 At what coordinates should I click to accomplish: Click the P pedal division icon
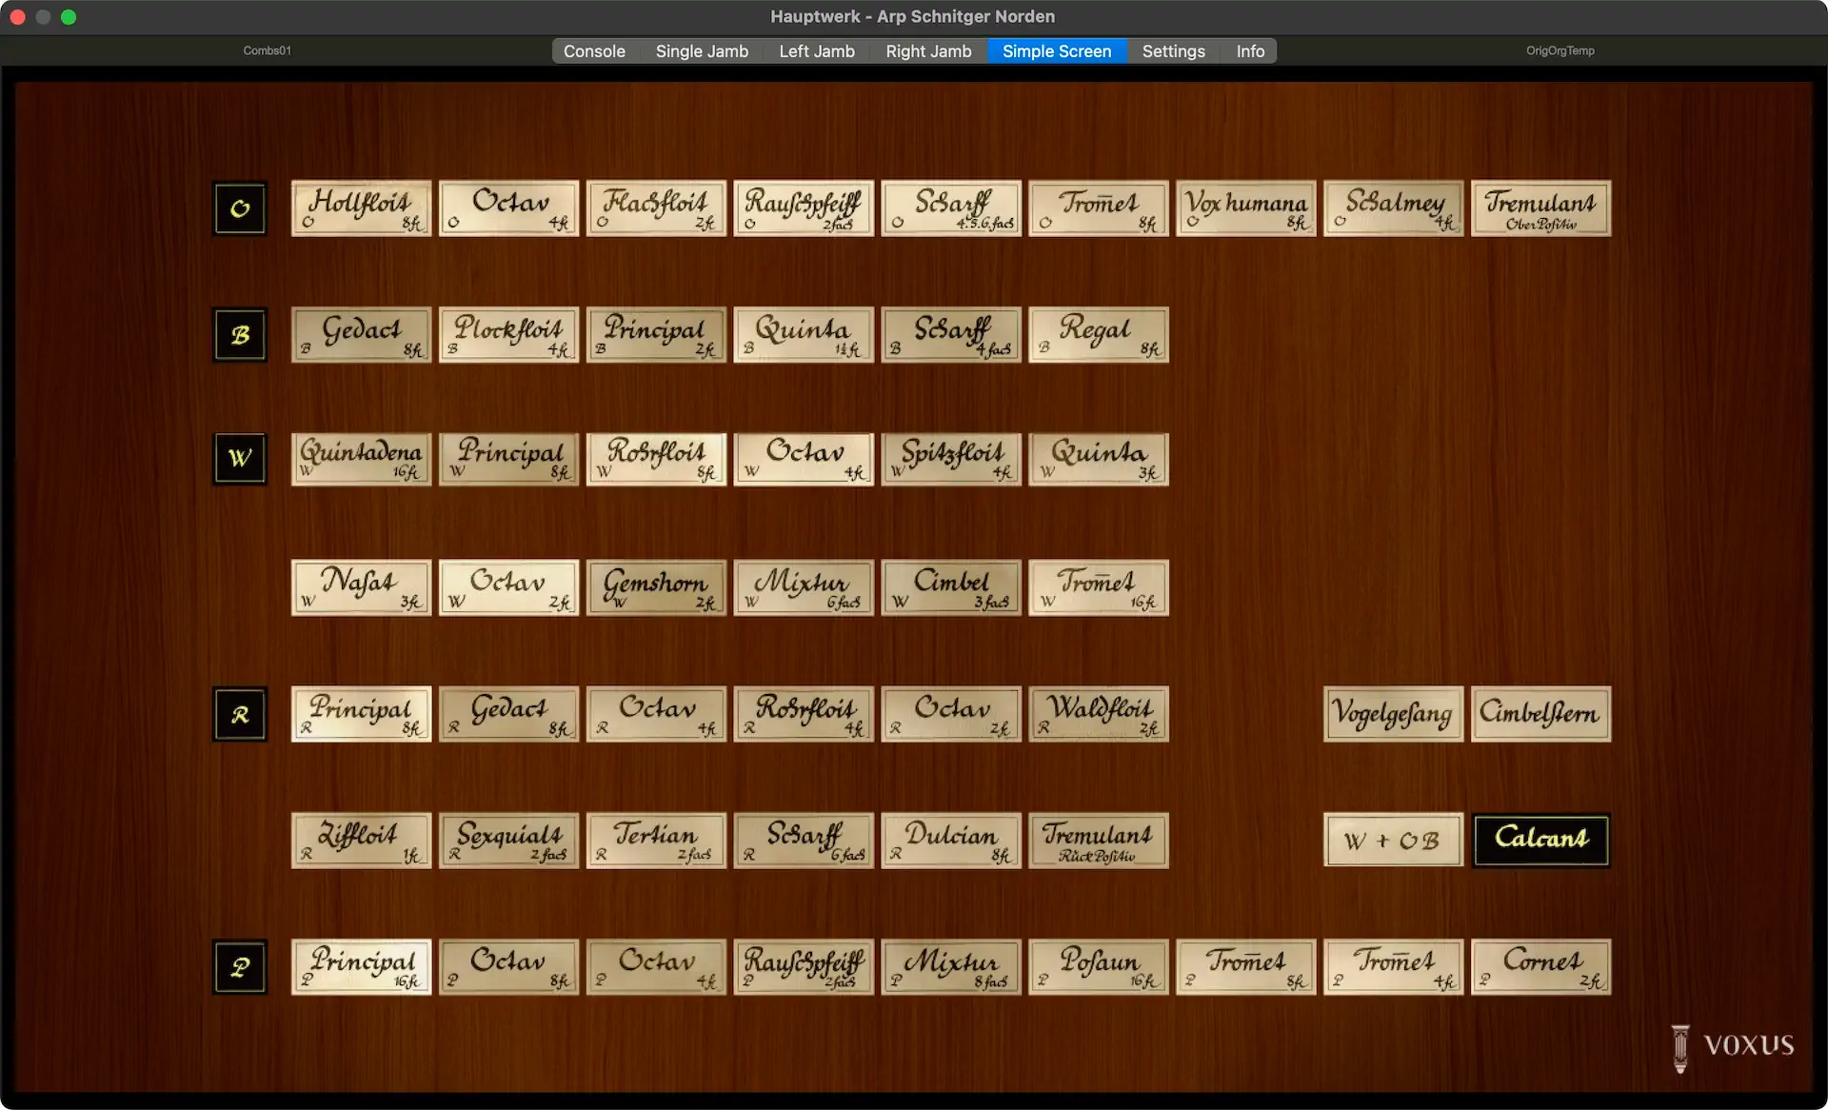240,967
